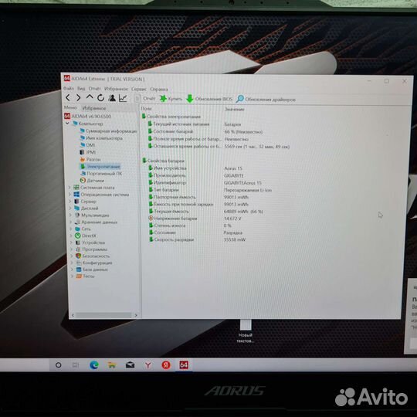This screenshot has width=417, height=417.
Task: Expand the DirectX node
Action: tap(72, 236)
